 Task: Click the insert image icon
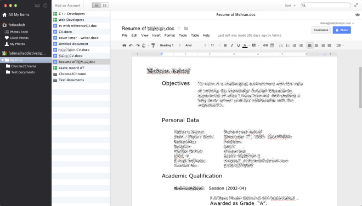coord(272,45)
